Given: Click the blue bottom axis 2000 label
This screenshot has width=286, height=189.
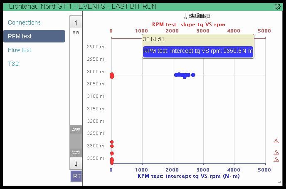Looking at the screenshot, I should coord(172,170).
